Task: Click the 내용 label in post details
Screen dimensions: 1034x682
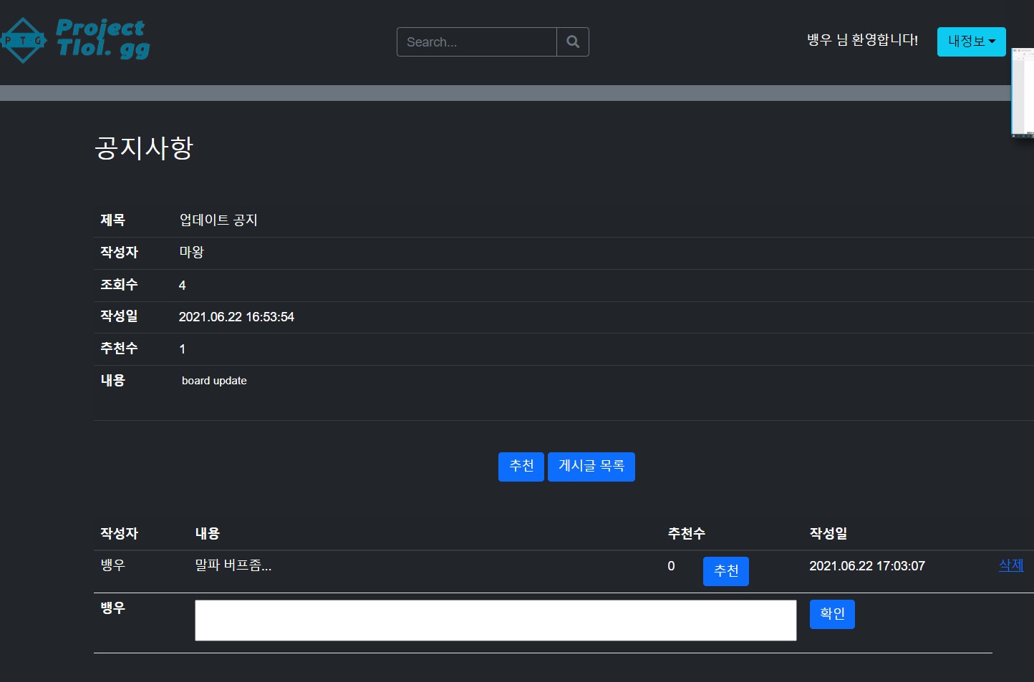Action: (112, 380)
